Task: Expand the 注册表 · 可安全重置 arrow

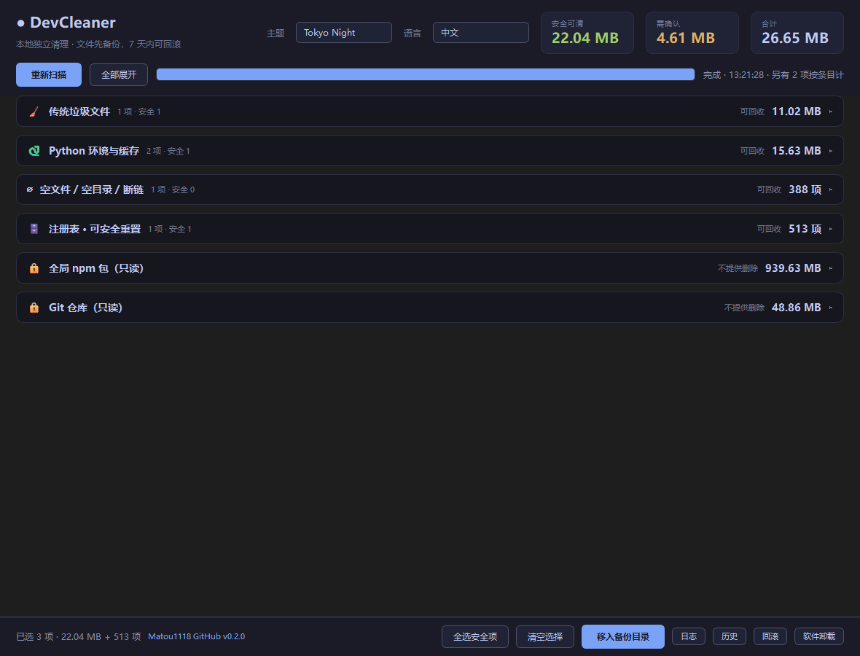Action: 831,229
